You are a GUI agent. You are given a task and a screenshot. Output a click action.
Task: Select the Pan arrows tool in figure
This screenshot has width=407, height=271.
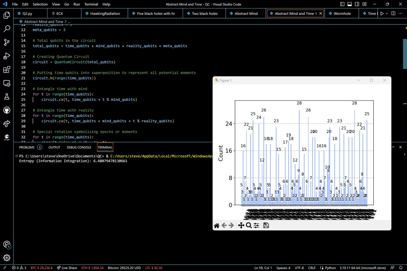pos(241,225)
